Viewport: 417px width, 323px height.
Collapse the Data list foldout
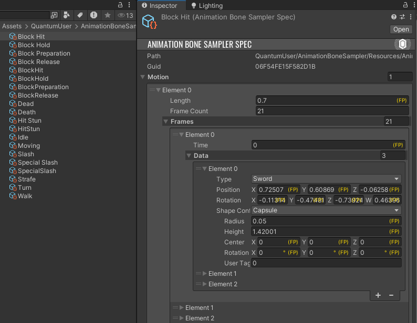[x=189, y=156]
